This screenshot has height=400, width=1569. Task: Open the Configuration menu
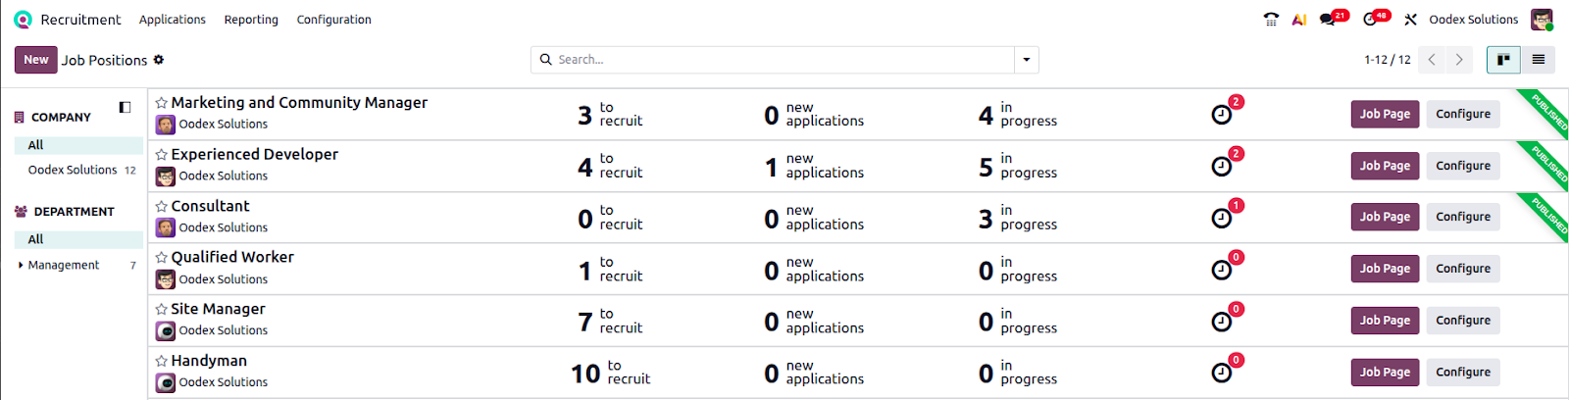tap(333, 20)
